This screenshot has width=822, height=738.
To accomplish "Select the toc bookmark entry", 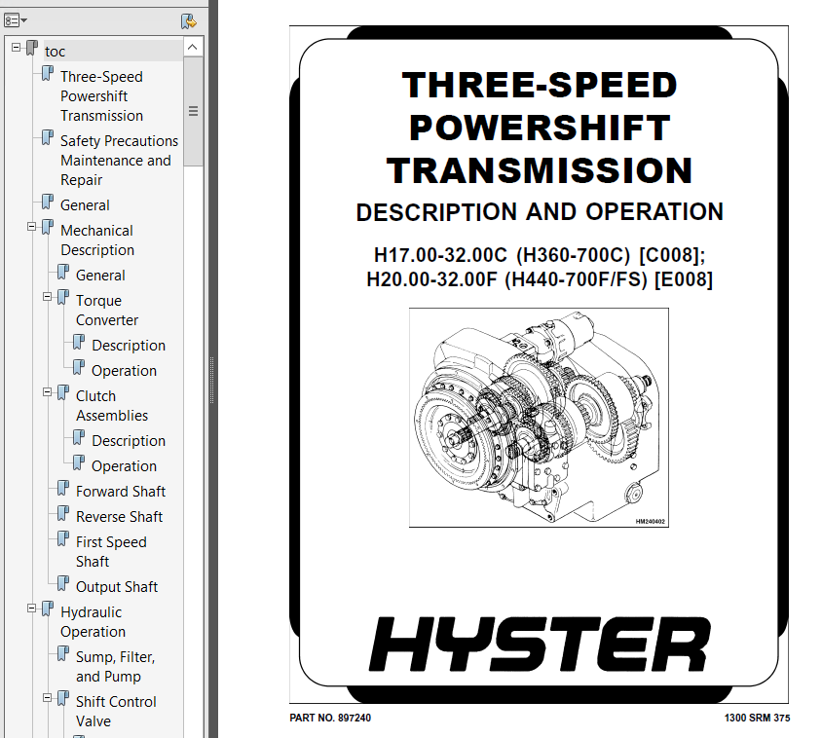I will [56, 52].
